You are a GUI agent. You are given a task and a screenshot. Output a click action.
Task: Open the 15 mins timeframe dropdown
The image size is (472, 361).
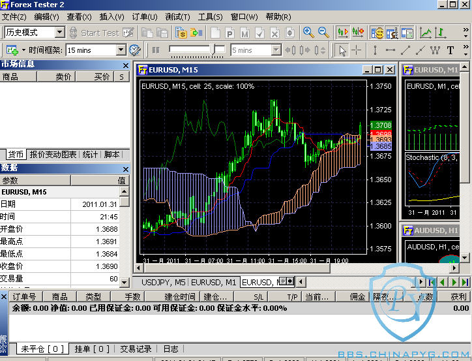(121, 50)
